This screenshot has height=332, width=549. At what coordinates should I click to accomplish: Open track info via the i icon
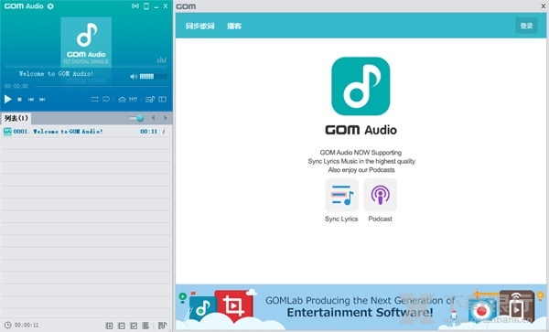tap(164, 132)
